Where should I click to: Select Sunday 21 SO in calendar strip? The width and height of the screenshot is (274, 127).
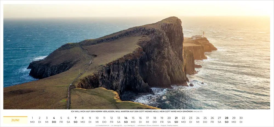pos(176,120)
